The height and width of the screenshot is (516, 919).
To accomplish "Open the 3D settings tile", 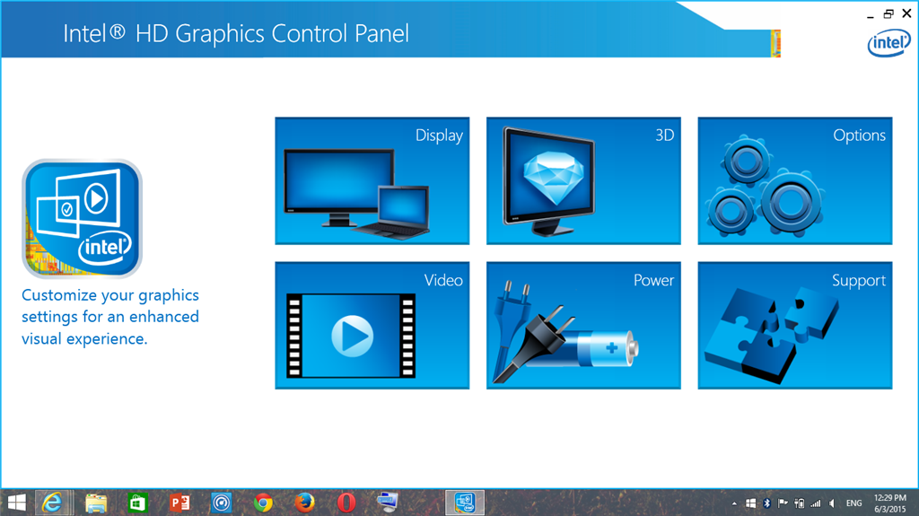I will (583, 180).
